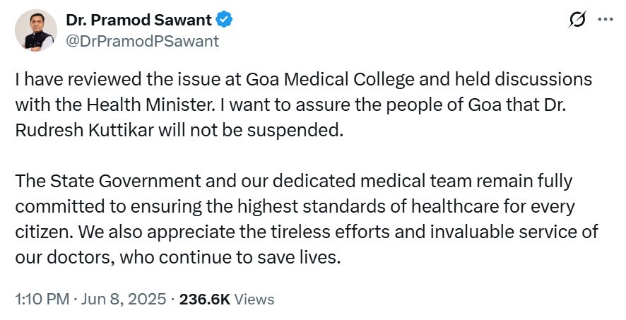Open the three-dot more options menu

point(606,21)
